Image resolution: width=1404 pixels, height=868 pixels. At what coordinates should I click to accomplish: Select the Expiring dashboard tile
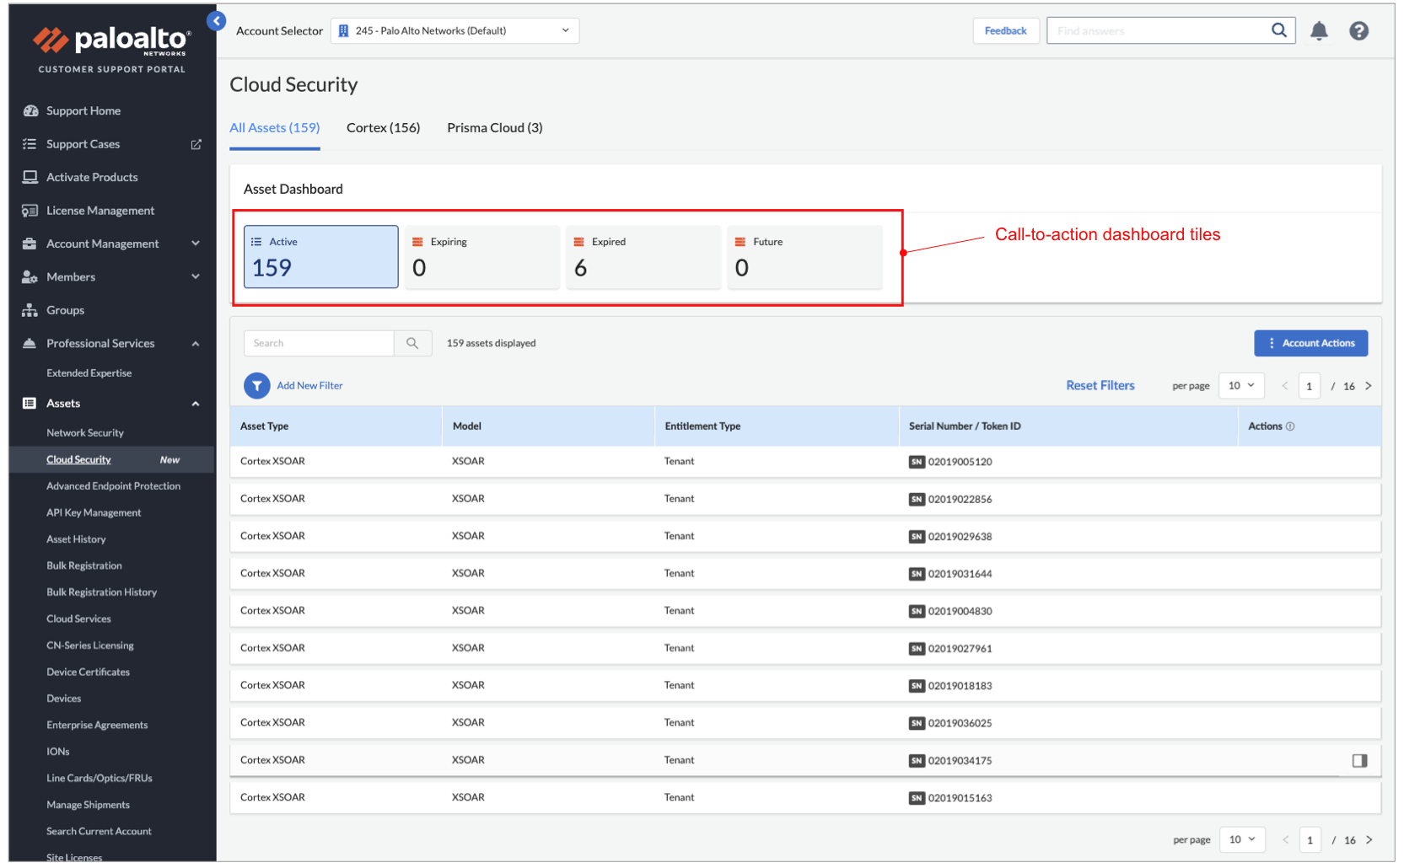click(x=481, y=257)
